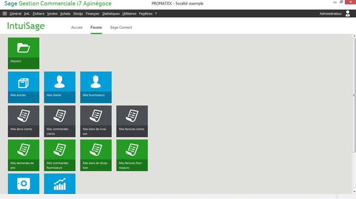Click the IntuiSage logo
The height and width of the screenshot is (199, 356).
click(x=26, y=26)
